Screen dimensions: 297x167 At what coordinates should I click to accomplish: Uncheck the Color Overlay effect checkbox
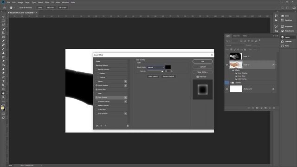point(97,97)
